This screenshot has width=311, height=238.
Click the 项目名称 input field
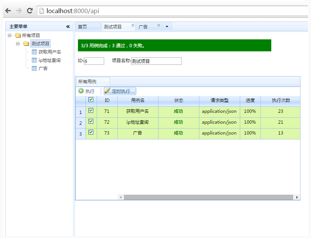click(x=156, y=61)
